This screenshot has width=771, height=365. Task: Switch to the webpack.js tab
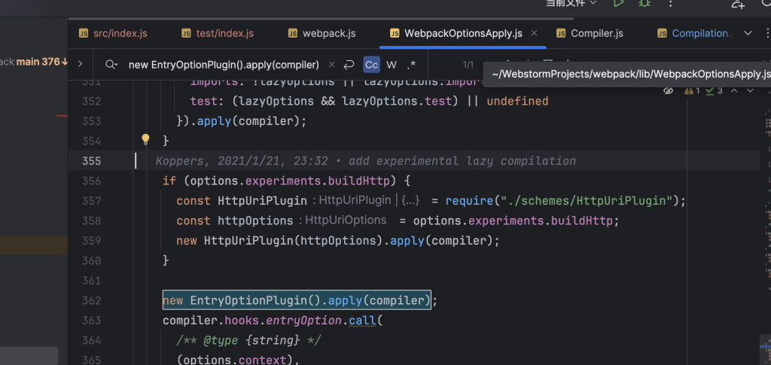pos(322,33)
